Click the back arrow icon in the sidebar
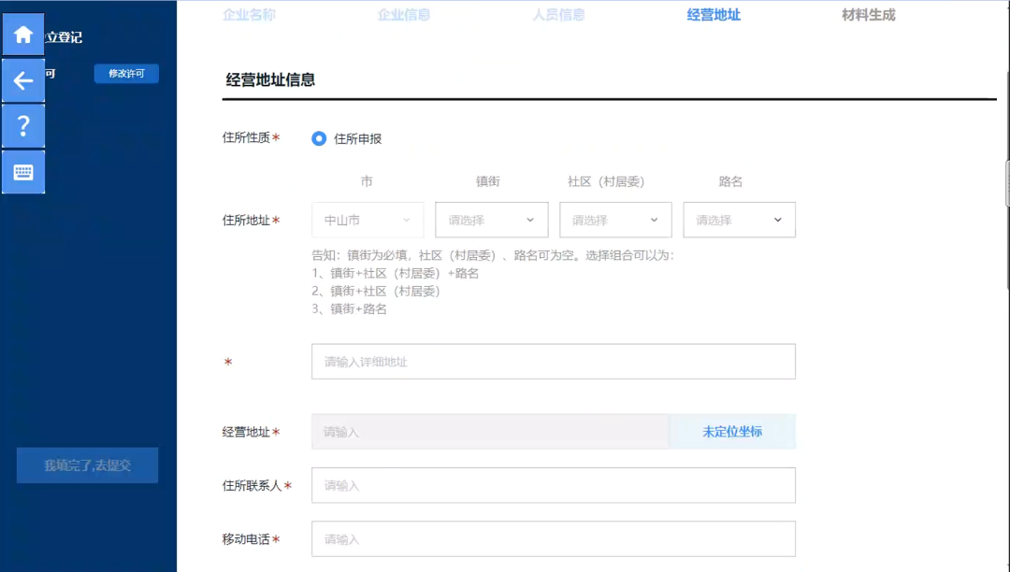This screenshot has width=1010, height=572. coord(23,80)
